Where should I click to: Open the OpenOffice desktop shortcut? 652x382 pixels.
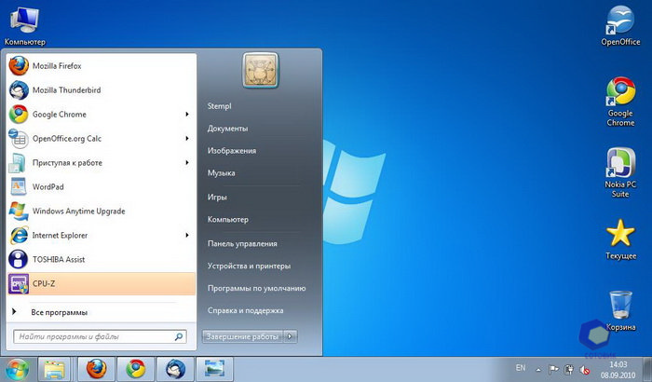[x=620, y=21]
